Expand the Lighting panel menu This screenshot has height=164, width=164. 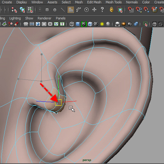pyautogui.click(x=15, y=18)
